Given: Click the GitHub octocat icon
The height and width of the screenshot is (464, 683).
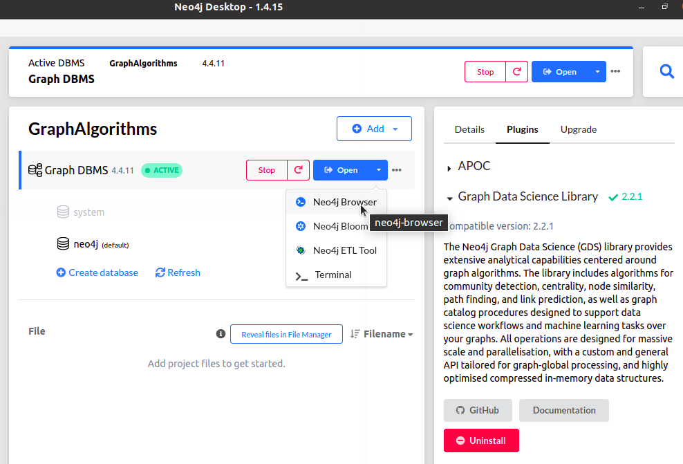Looking at the screenshot, I should (x=462, y=410).
